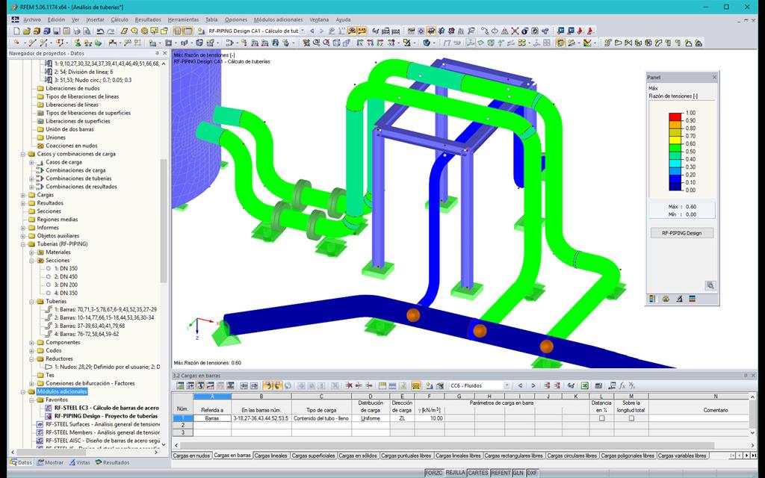Click the filter list icon at Panel bottom
This screenshot has height=478, width=765.
click(692, 299)
